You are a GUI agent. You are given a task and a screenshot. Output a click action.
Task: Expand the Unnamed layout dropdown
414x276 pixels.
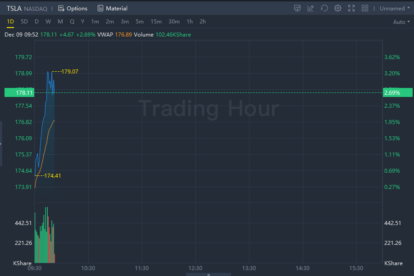coord(395,9)
